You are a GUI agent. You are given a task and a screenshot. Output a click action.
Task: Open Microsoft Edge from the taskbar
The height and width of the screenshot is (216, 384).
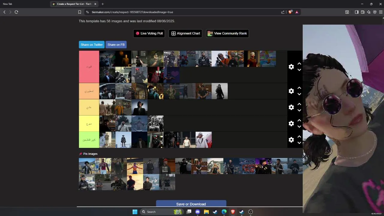(x=224, y=212)
